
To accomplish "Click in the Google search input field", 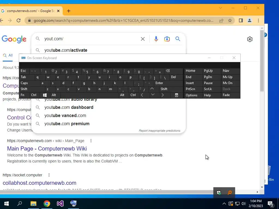I will pos(91,39).
